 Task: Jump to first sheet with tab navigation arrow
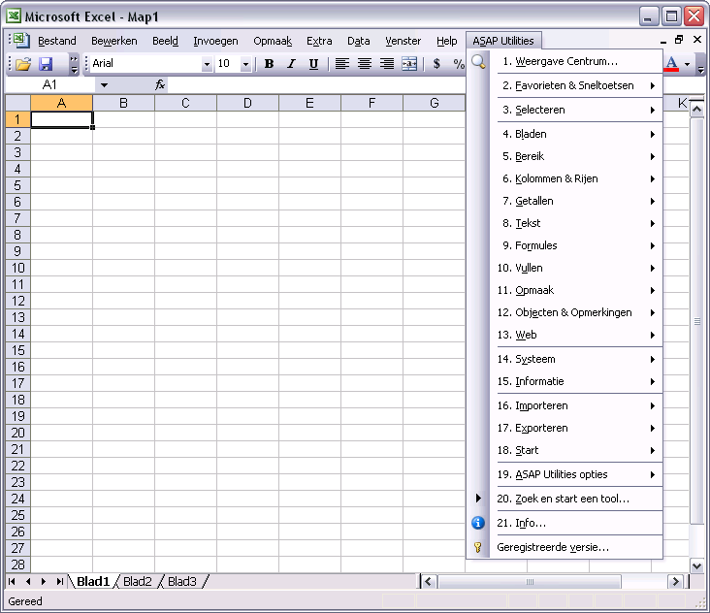pos(13,581)
